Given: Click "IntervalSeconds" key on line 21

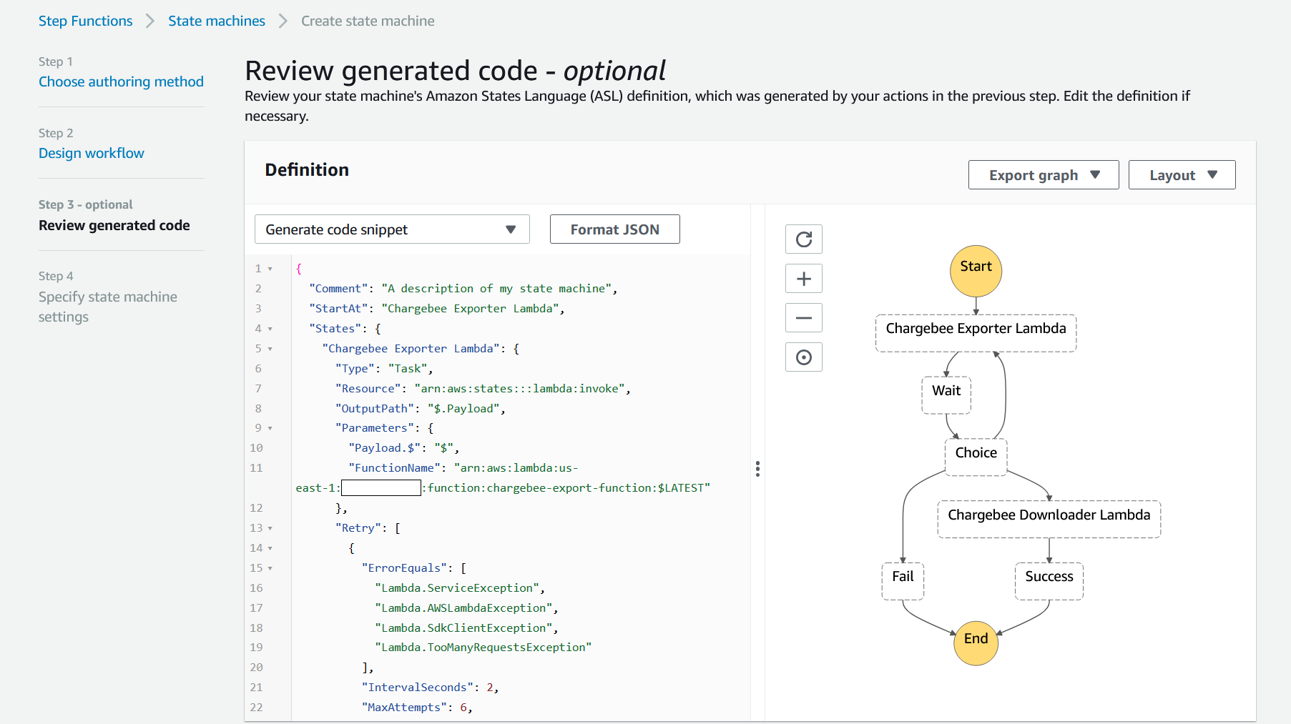Looking at the screenshot, I should click(418, 688).
